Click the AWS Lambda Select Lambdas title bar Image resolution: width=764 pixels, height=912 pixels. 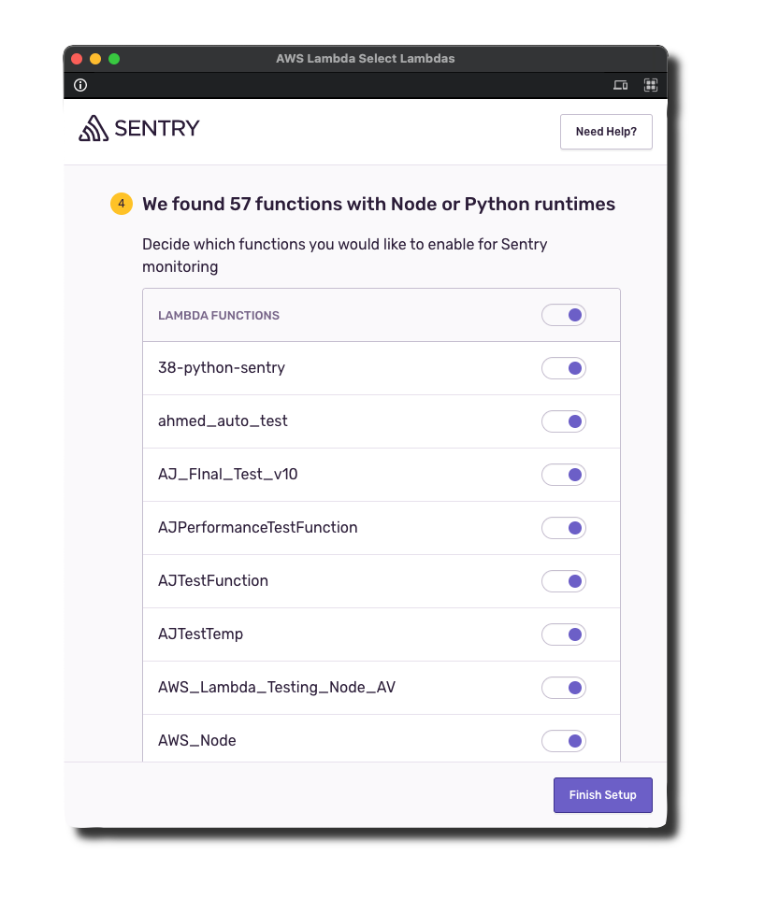[365, 59]
